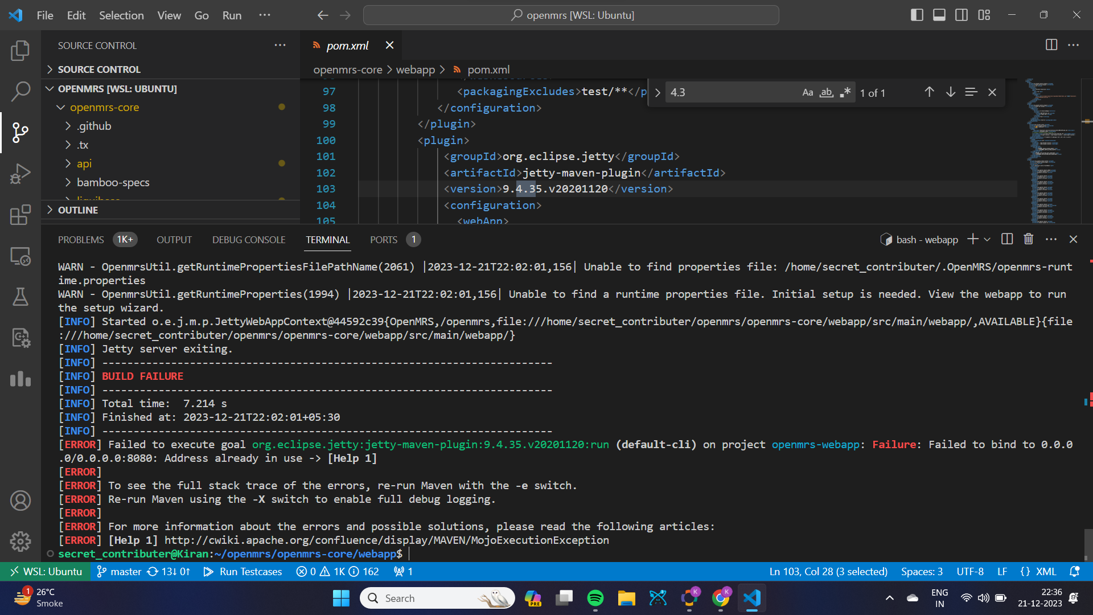Kill terminal with trash icon
Image resolution: width=1093 pixels, height=615 pixels.
(x=1029, y=239)
